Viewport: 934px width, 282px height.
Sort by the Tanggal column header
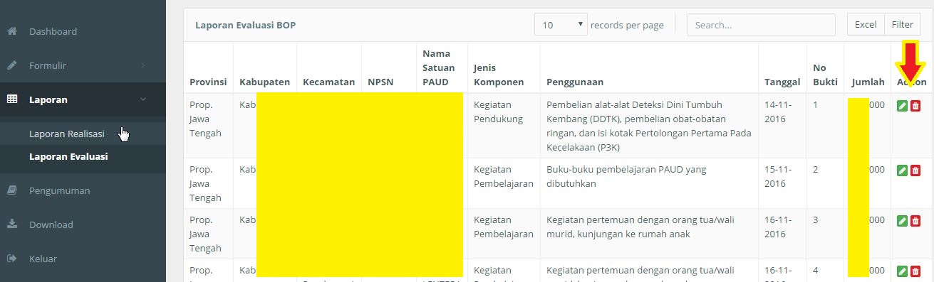tap(782, 82)
